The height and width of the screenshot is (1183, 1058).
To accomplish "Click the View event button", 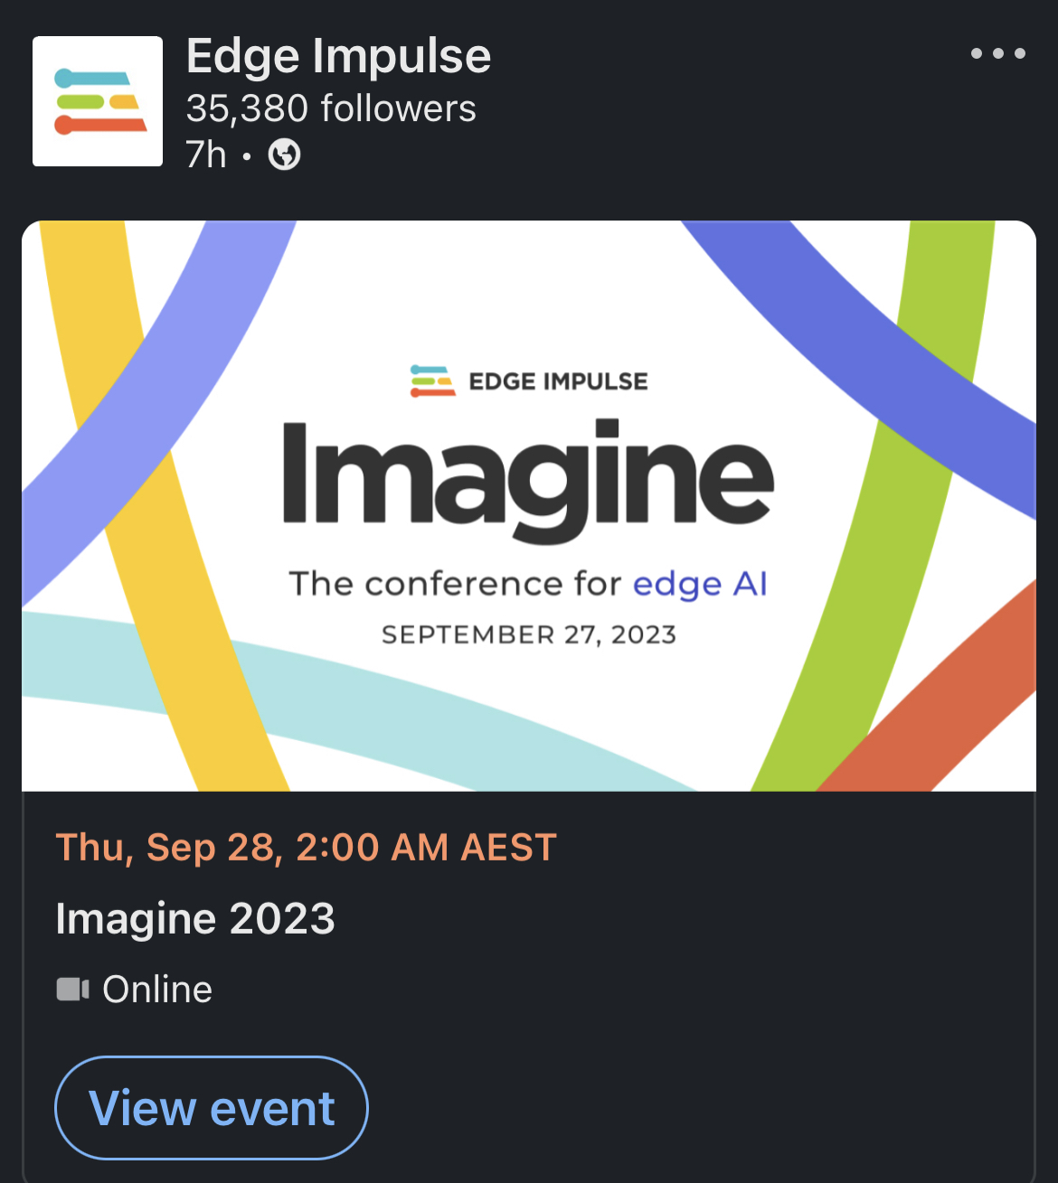I will [x=212, y=1108].
